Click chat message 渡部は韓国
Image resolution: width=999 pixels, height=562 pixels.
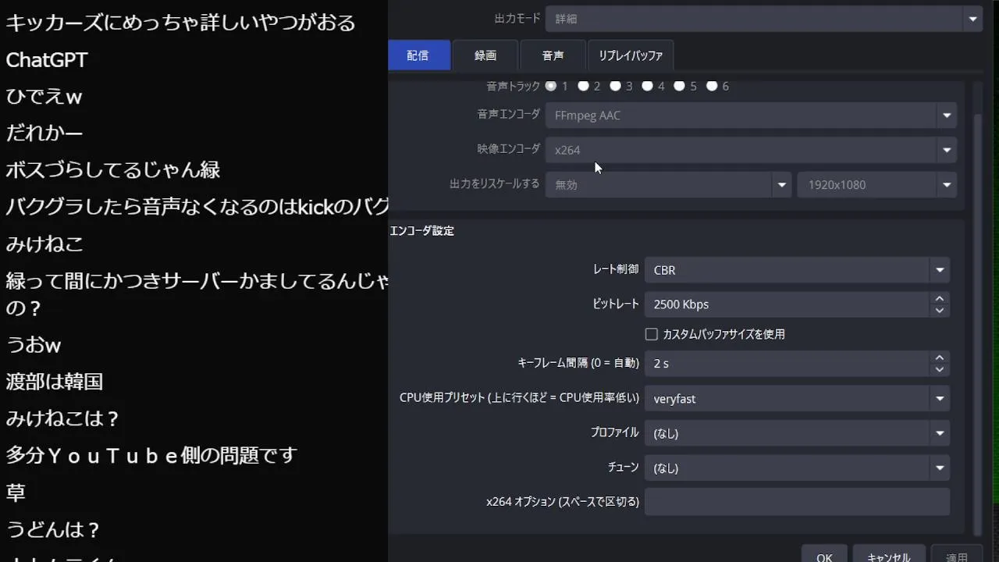point(55,382)
